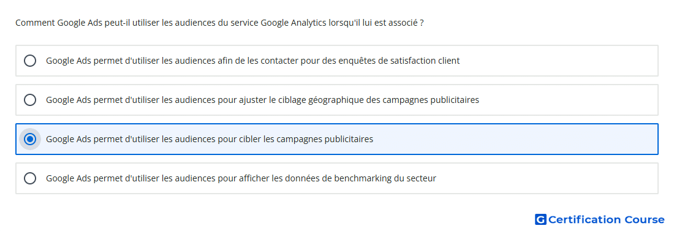
Task: Click the selected radio for cibler les campagnes publicitaires
Action: coord(30,139)
